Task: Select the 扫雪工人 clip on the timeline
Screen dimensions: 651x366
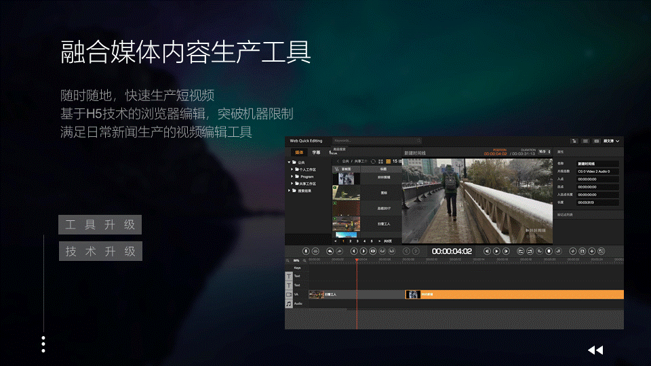Action: 356,295
